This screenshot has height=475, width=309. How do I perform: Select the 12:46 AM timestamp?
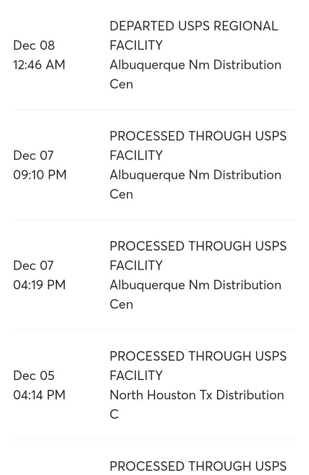[39, 65]
